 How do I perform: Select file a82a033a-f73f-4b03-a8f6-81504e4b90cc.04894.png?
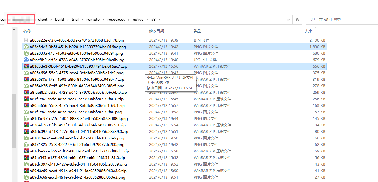pos(76,53)
